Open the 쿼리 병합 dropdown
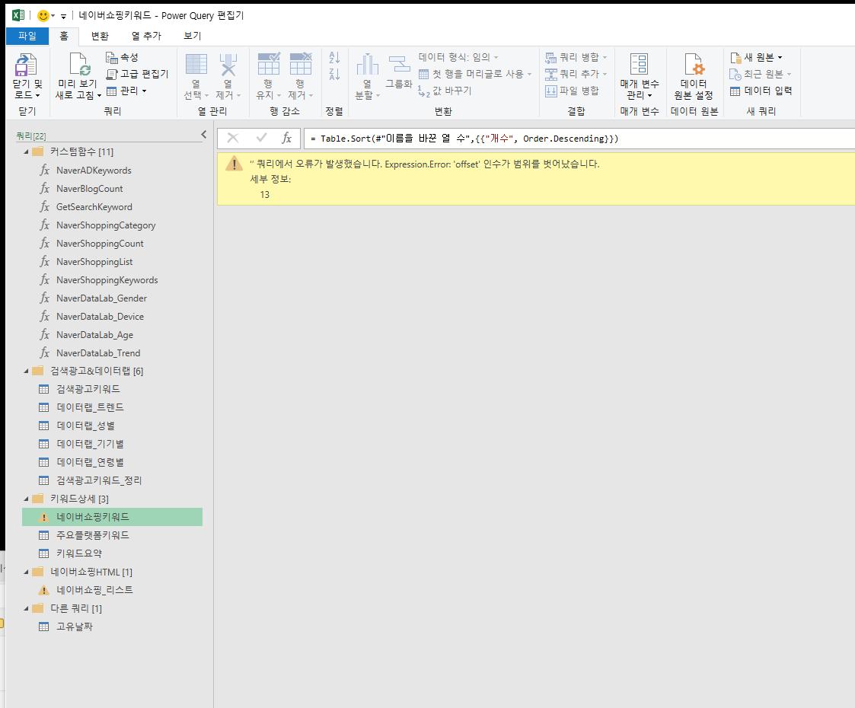The width and height of the screenshot is (855, 708). pyautogui.click(x=576, y=57)
